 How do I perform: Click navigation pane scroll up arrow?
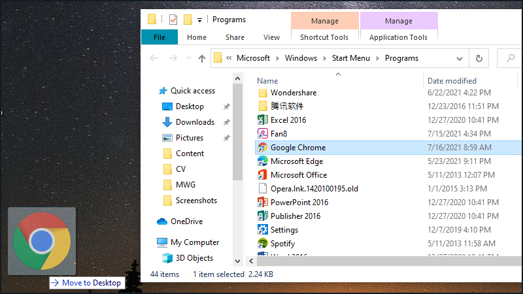tap(237, 78)
